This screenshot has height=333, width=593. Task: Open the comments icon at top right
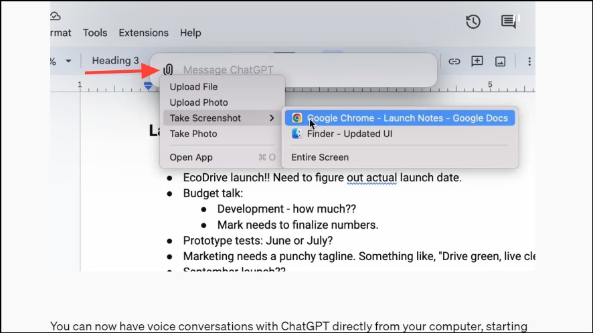coord(509,21)
